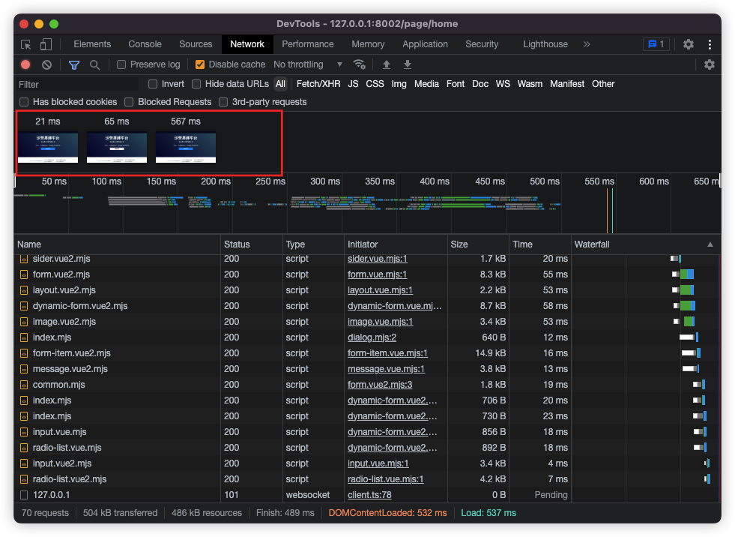Toggle the network filter funnel icon
735x537 pixels.
coord(74,65)
